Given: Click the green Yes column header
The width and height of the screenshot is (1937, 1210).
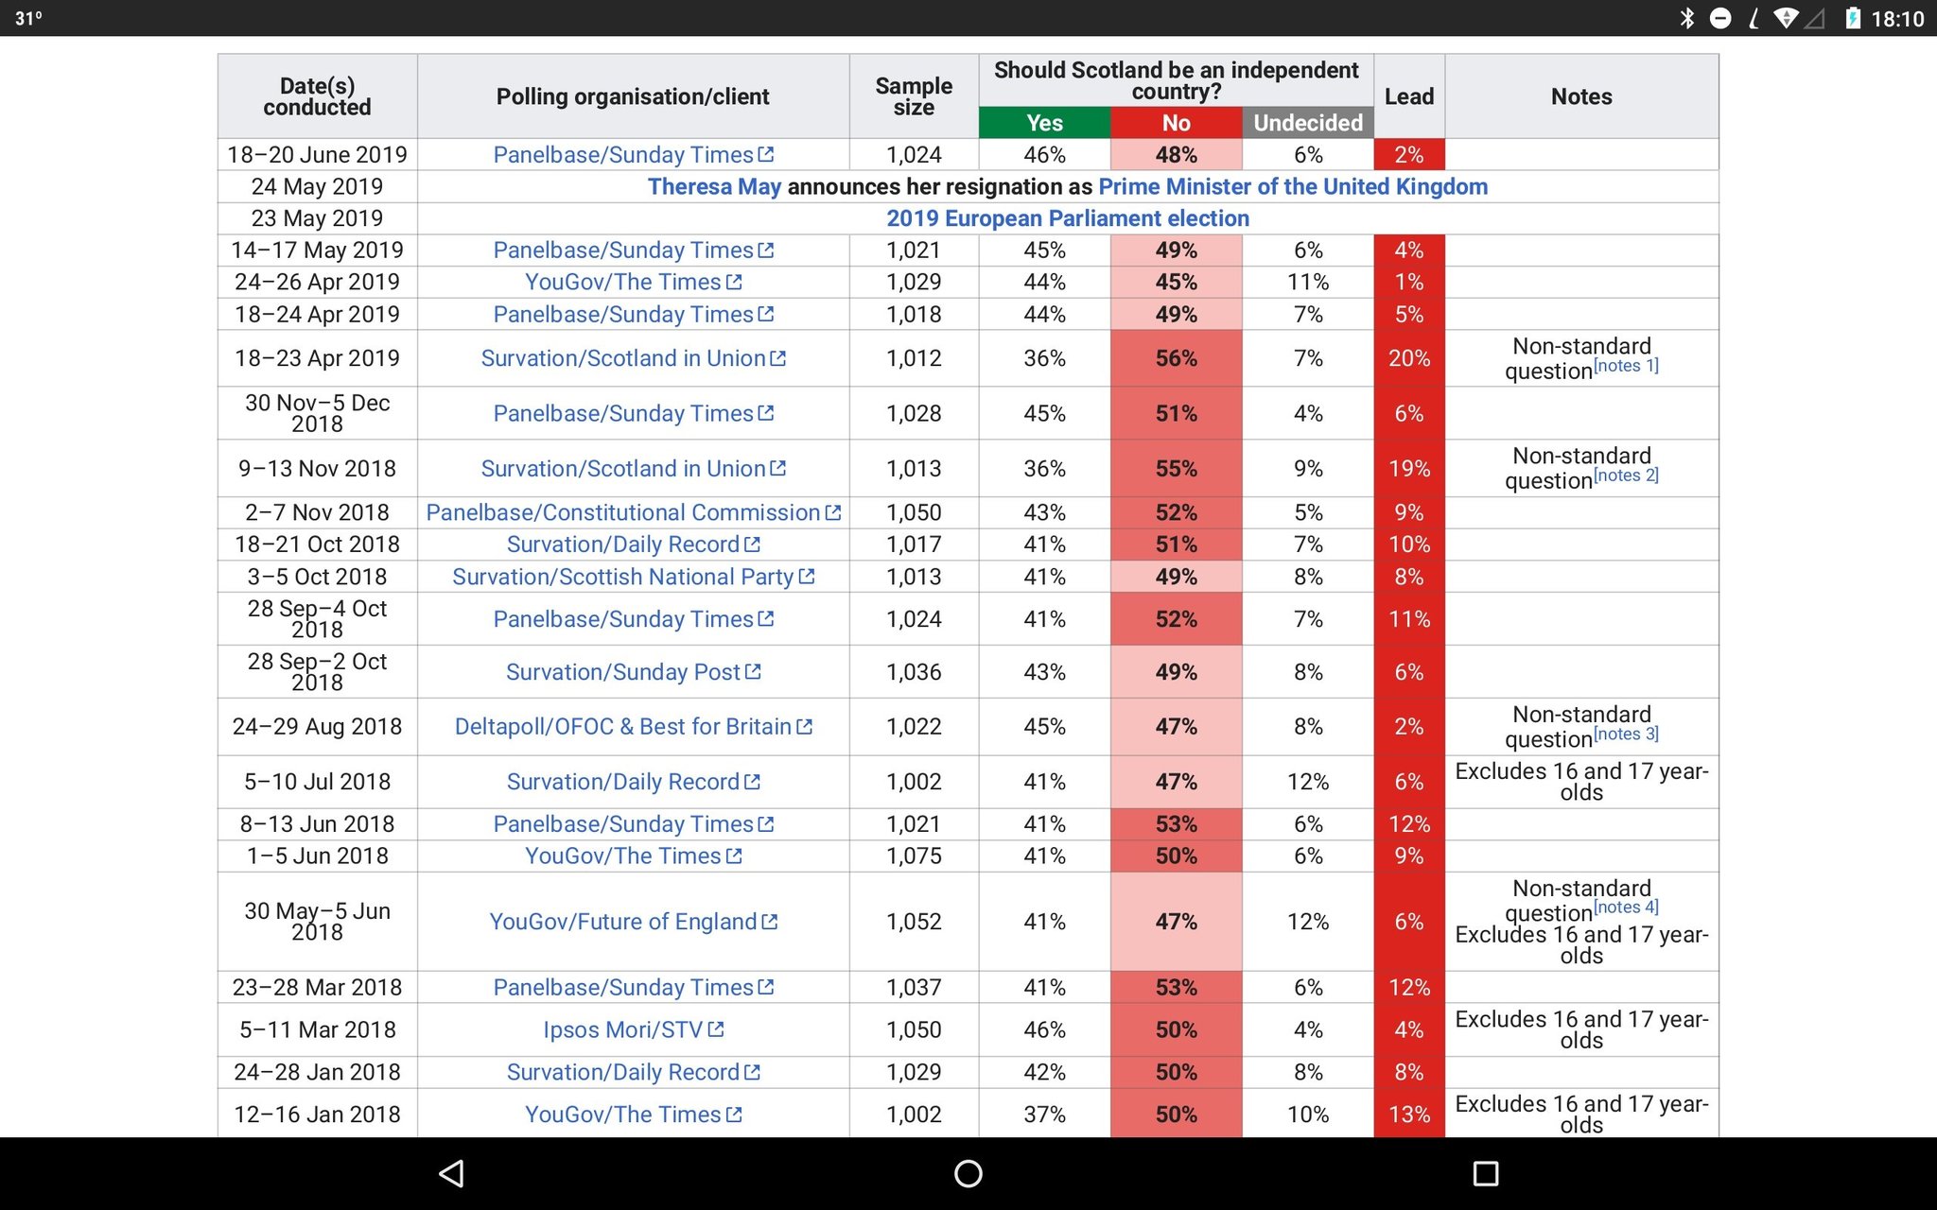Looking at the screenshot, I should coord(1044,123).
